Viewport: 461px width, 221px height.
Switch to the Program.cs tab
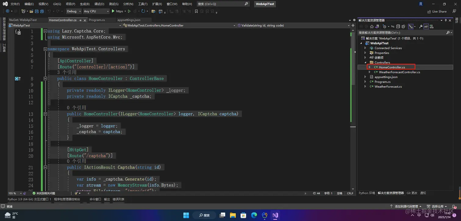tap(97, 20)
